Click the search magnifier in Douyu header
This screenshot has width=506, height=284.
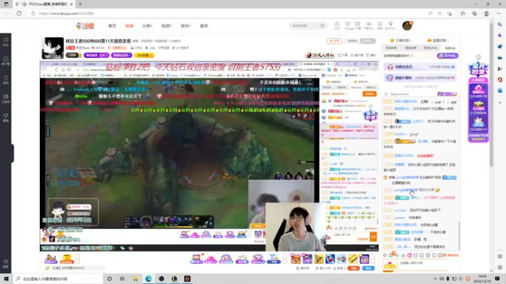[323, 26]
